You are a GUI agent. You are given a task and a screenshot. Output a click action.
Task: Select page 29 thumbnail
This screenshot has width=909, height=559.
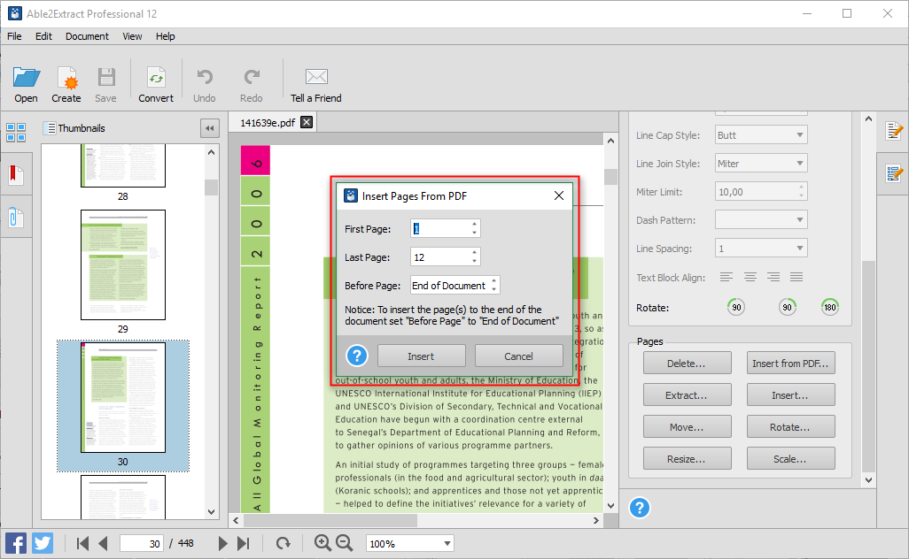click(123, 265)
